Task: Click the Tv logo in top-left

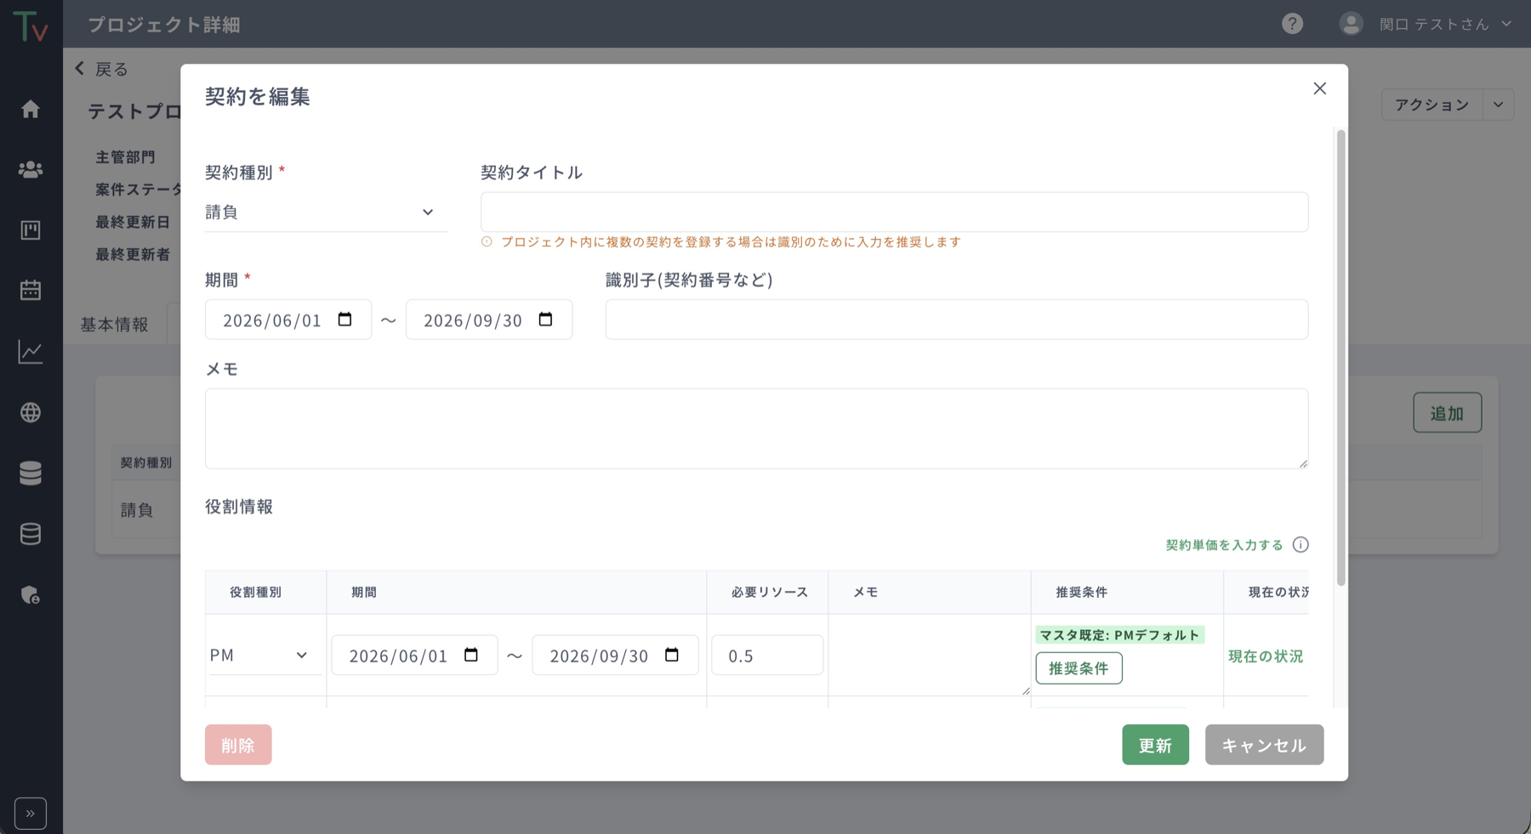Action: point(31,26)
